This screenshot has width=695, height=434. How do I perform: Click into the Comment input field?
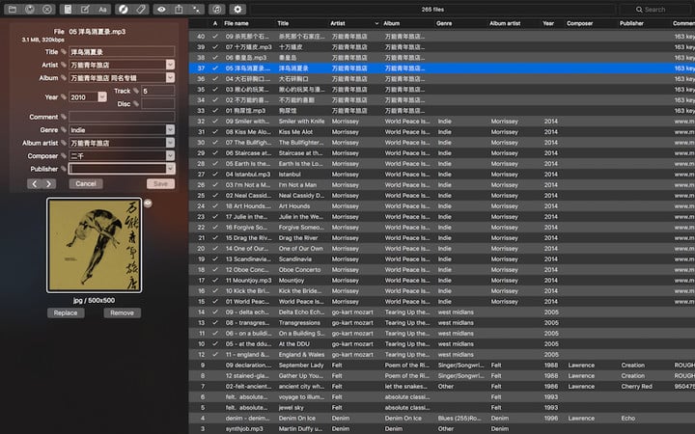click(122, 117)
